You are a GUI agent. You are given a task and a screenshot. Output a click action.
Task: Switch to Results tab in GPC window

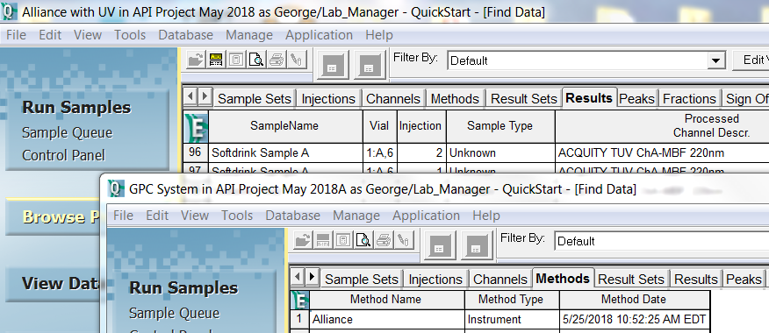(695, 280)
